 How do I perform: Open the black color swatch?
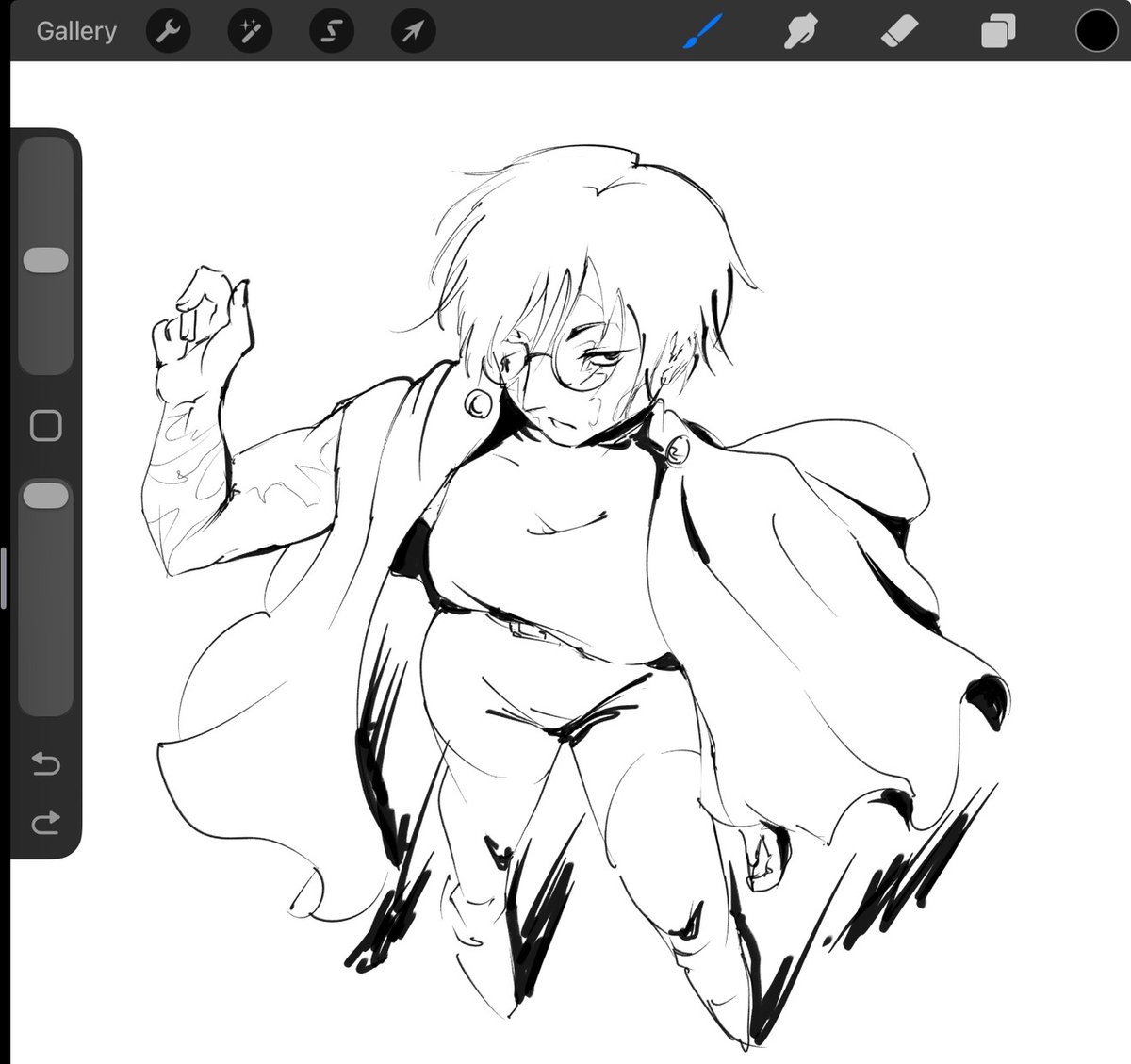click(x=1097, y=31)
